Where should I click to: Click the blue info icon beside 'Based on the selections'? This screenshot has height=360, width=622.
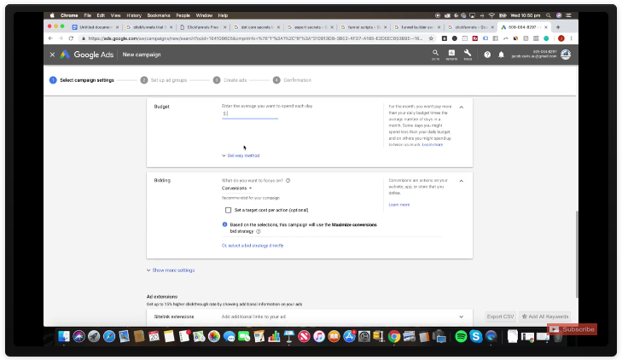[224, 224]
